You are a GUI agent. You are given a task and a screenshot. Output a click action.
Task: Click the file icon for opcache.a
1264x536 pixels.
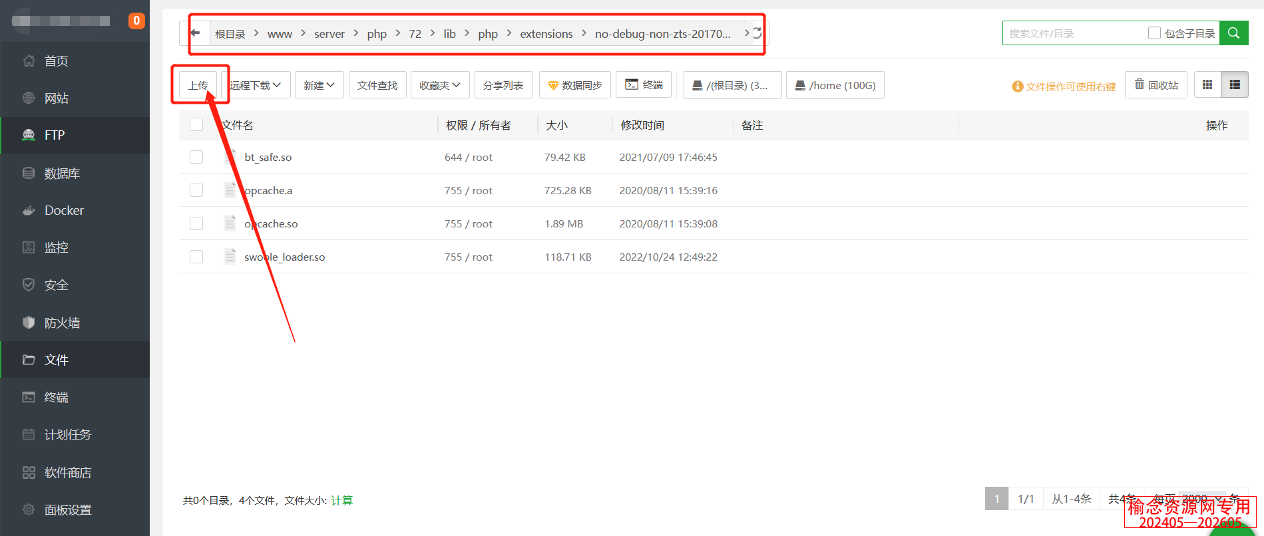[x=230, y=190]
